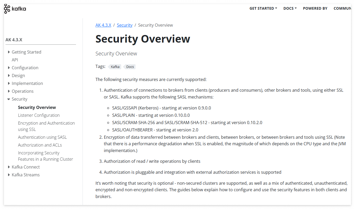This screenshot has width=355, height=209.
Task: Open the DOCS dropdown menu
Action: click(290, 8)
